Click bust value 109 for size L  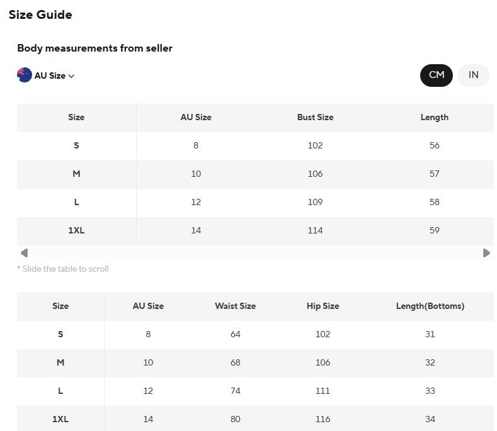(x=315, y=202)
